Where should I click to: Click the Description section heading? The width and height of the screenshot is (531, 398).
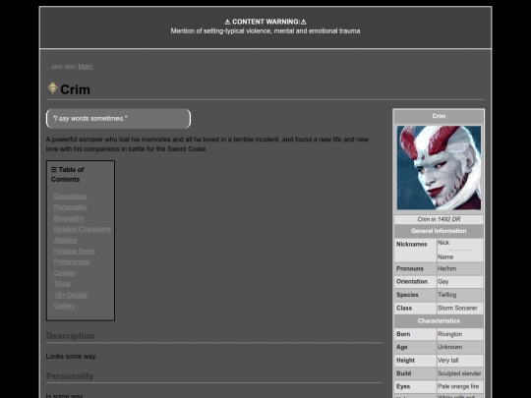coord(70,336)
